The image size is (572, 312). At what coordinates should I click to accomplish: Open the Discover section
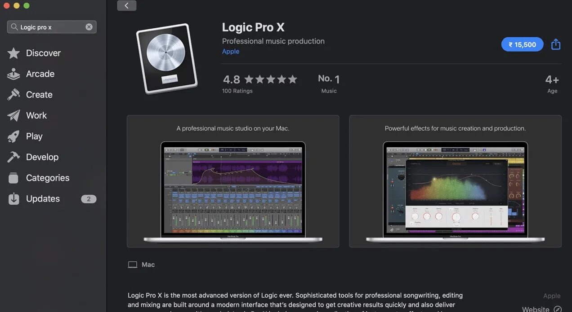tap(43, 53)
